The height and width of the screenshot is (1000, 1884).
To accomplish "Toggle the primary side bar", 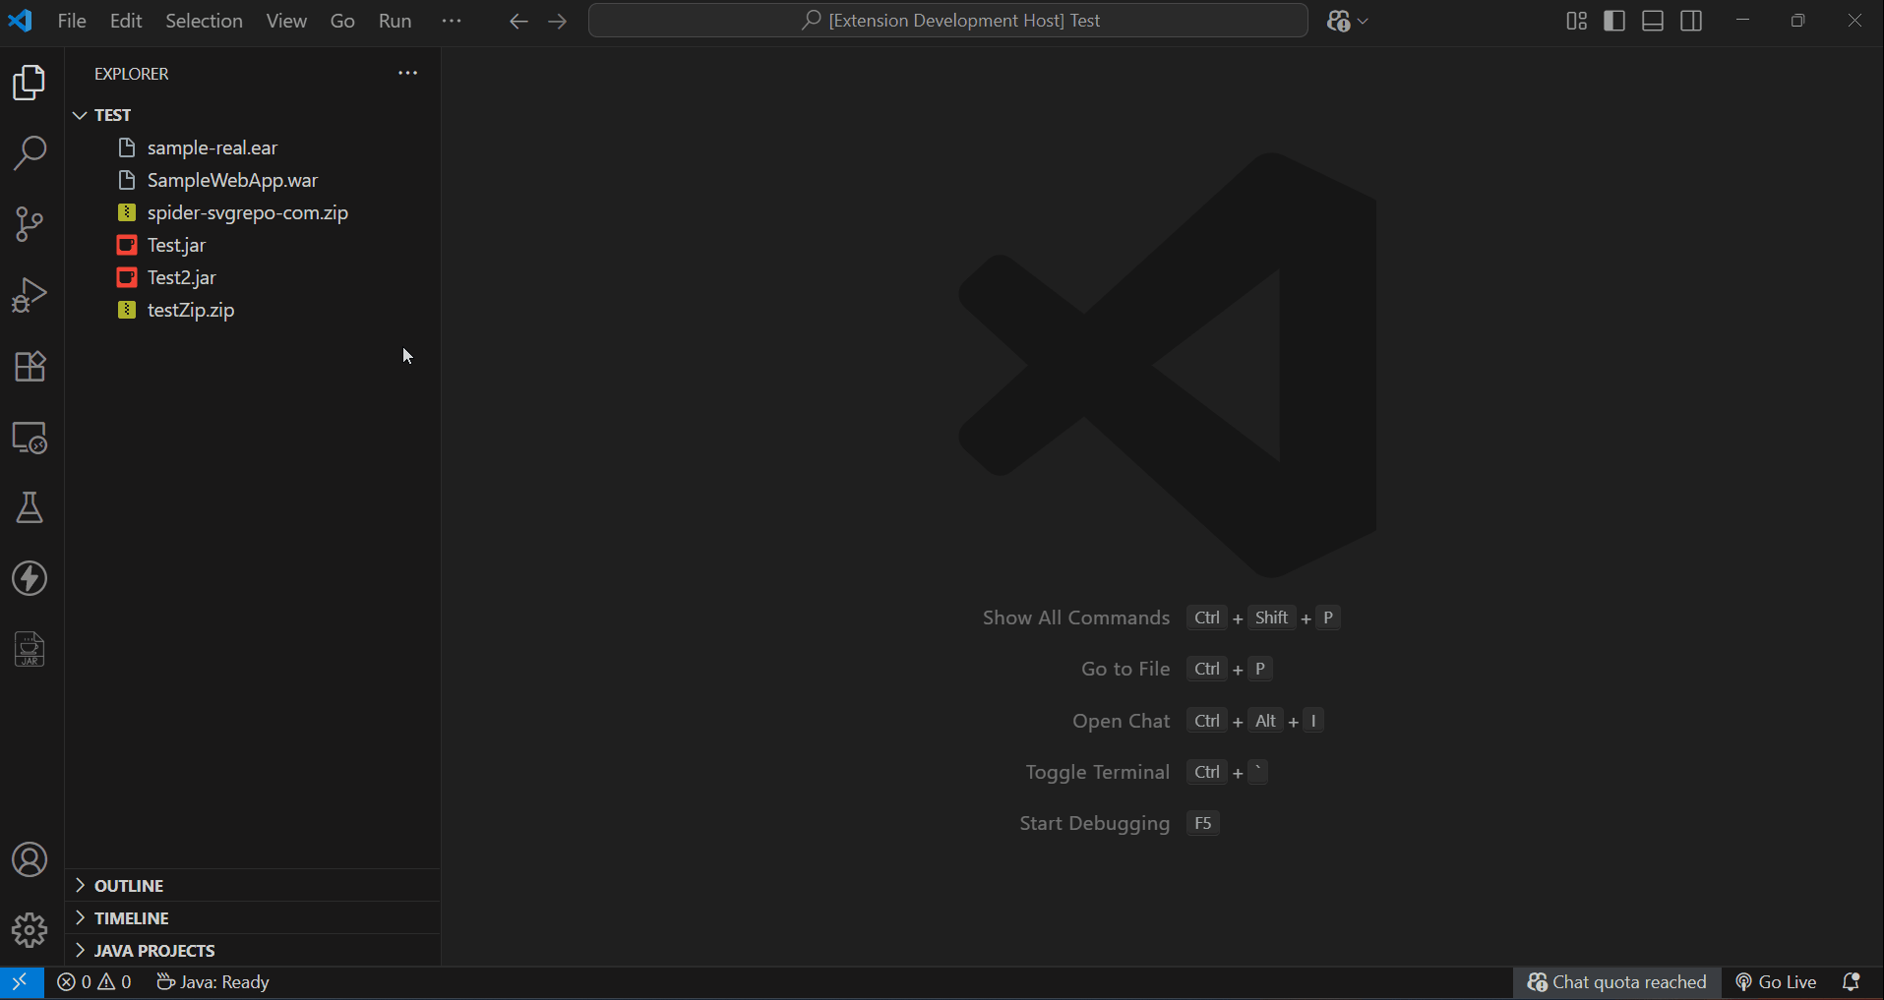I will pos(1614,21).
